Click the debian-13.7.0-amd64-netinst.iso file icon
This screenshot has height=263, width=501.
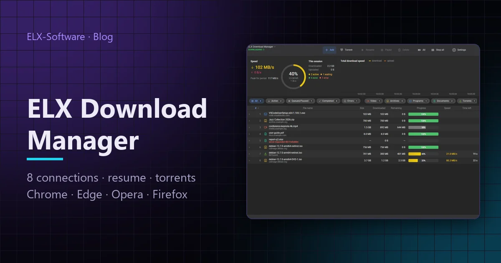pos(266,147)
